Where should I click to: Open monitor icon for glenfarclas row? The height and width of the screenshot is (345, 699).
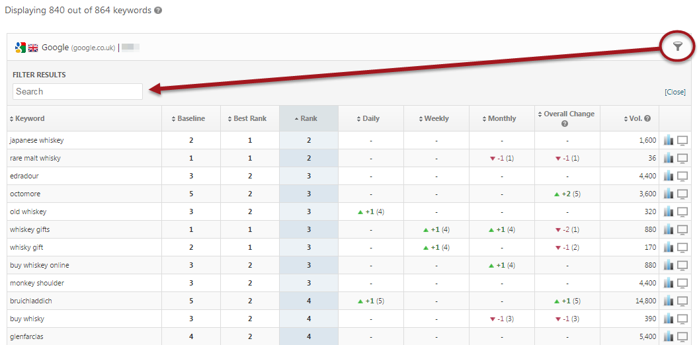click(682, 336)
